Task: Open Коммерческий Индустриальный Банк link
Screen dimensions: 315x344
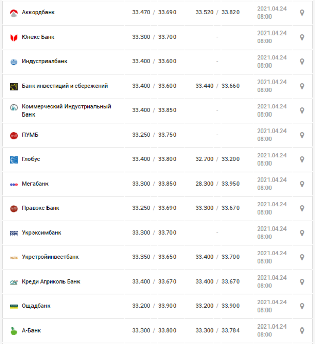Action: tap(66, 110)
